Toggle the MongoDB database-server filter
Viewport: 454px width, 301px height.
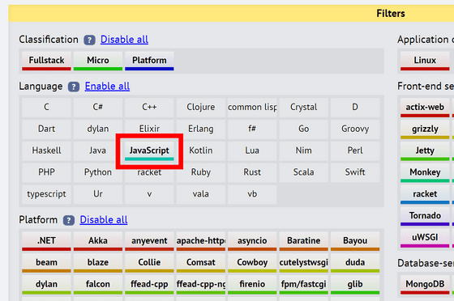pos(425,285)
